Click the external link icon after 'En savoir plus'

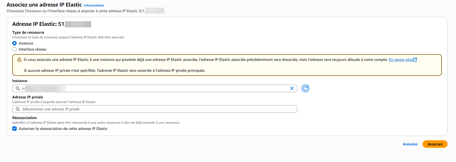(415, 60)
